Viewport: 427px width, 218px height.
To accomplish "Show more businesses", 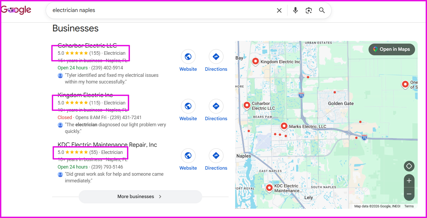I will [140, 196].
